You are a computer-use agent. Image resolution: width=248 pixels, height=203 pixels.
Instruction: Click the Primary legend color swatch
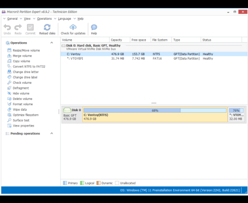point(65,183)
